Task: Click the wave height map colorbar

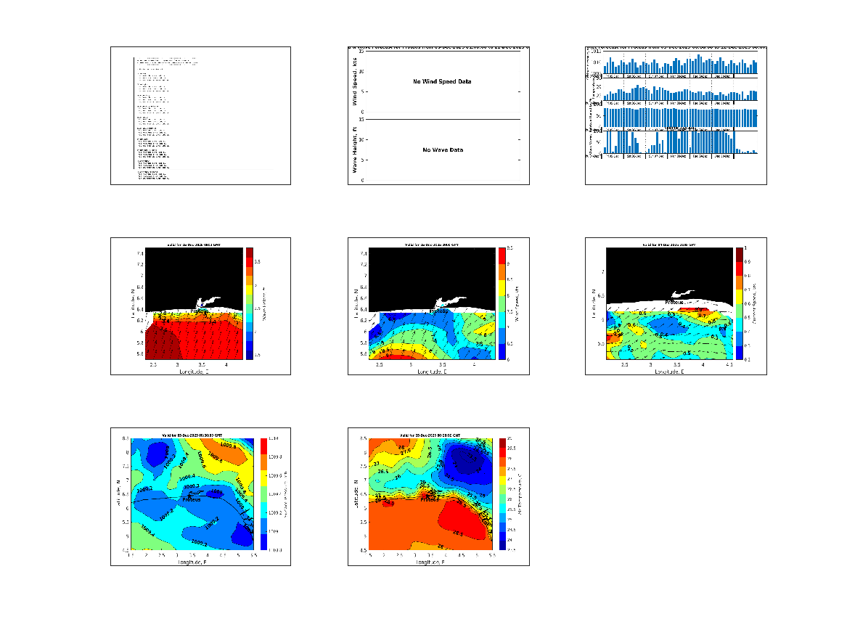Action: [249, 303]
